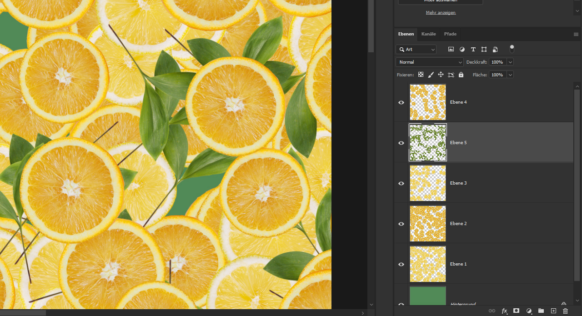Hide the Ebene 4 layer

[x=401, y=103]
